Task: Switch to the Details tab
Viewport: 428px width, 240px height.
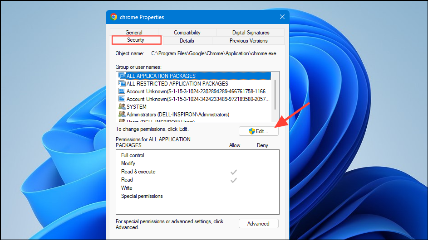Action: point(187,41)
